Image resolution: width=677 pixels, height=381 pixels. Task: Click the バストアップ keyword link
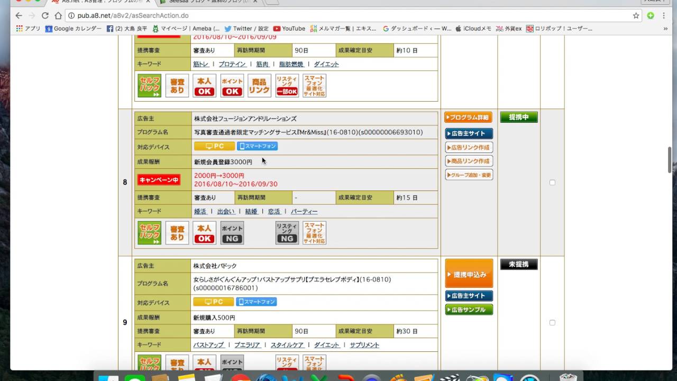pos(208,344)
